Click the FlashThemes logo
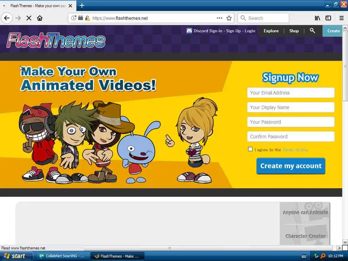The height and width of the screenshot is (261, 348). (56, 40)
